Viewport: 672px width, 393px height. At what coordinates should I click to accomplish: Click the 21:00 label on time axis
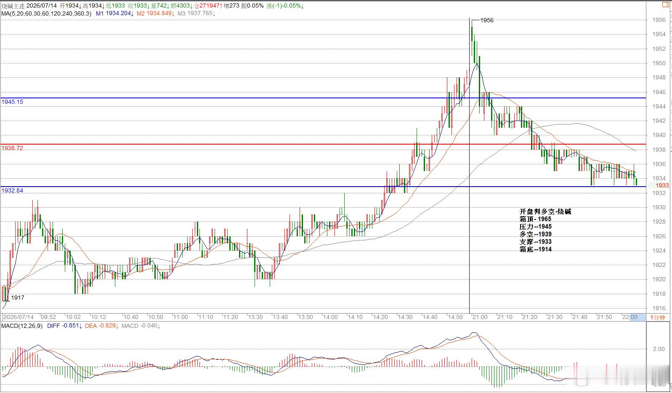480,317
